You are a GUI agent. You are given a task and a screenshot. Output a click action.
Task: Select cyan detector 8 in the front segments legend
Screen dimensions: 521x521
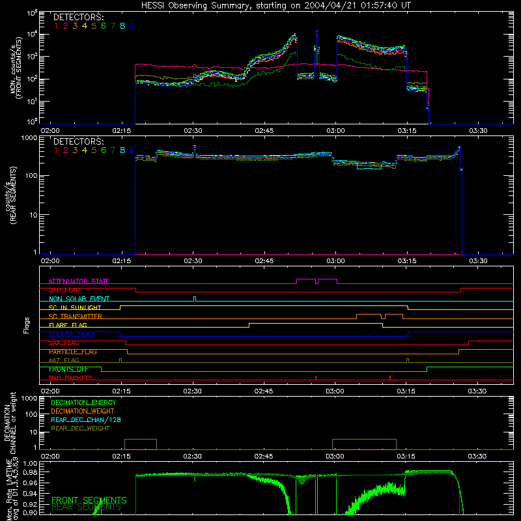point(122,26)
